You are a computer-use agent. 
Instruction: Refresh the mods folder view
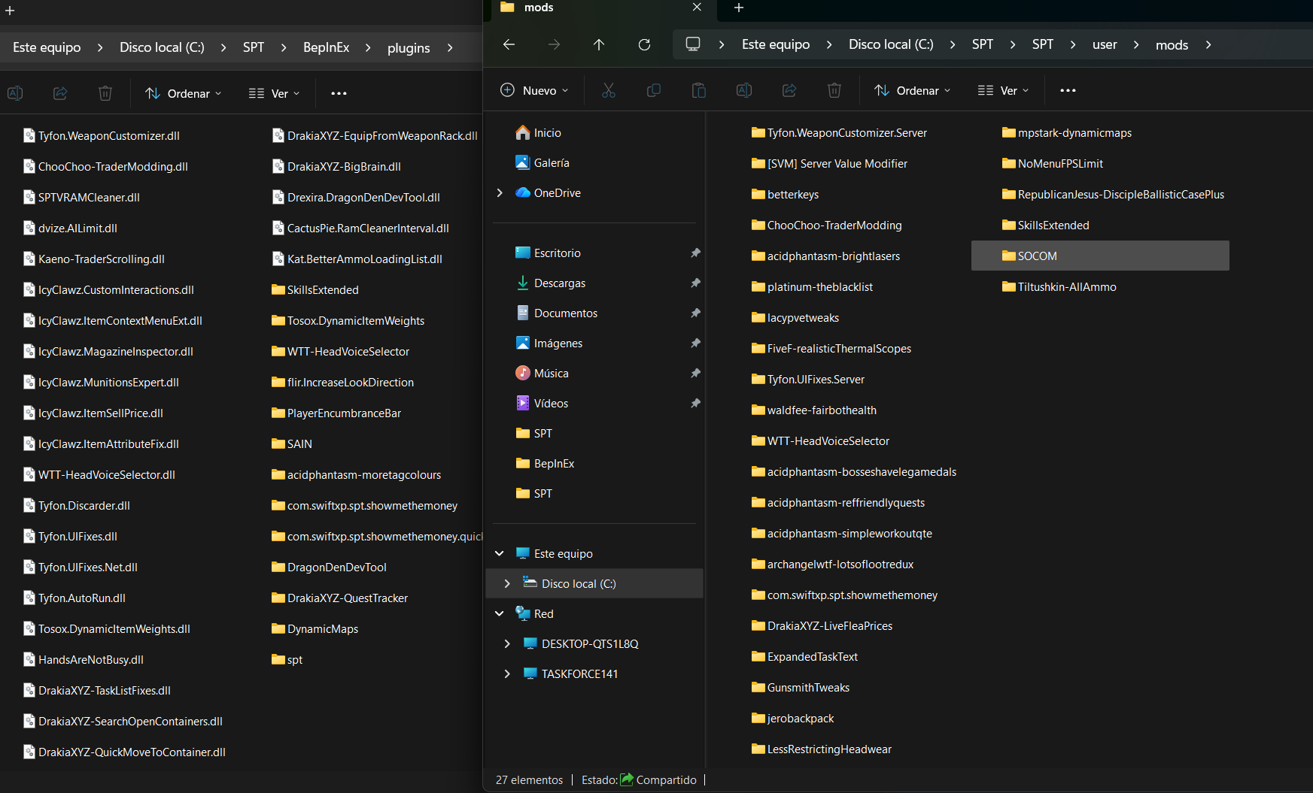(x=644, y=44)
